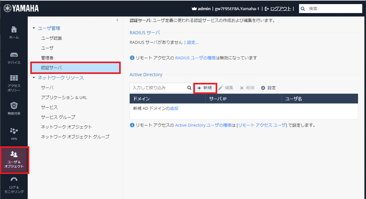Click the Users & Objects sidebar icon
Screen dimensions: 366x199
pyautogui.click(x=14, y=155)
